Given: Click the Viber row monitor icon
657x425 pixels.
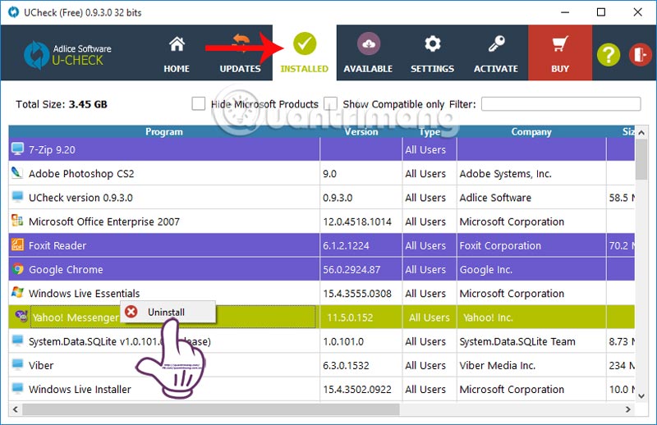Looking at the screenshot, I should tap(17, 364).
